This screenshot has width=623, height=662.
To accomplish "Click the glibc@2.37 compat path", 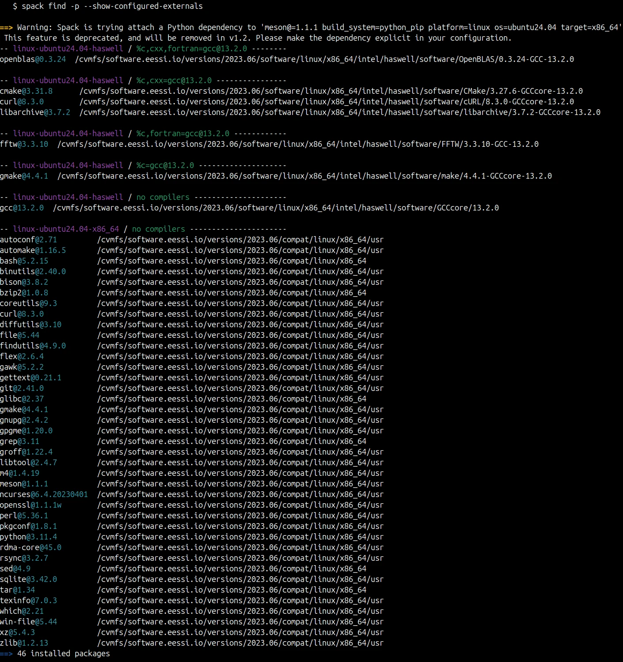I will [x=232, y=398].
